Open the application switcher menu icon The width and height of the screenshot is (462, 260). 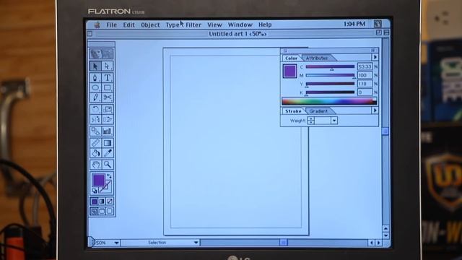pyautogui.click(x=378, y=24)
